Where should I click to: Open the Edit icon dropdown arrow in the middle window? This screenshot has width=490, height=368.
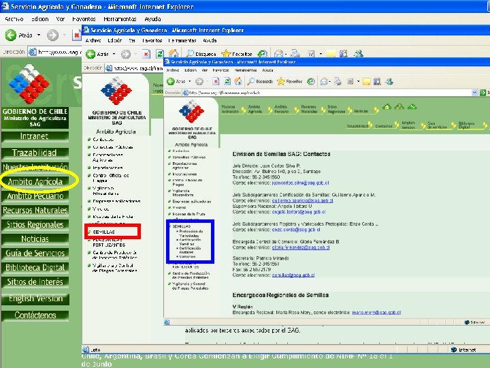tap(321, 54)
